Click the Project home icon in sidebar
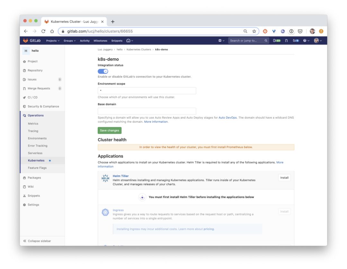347x269 pixels. (x=24, y=61)
